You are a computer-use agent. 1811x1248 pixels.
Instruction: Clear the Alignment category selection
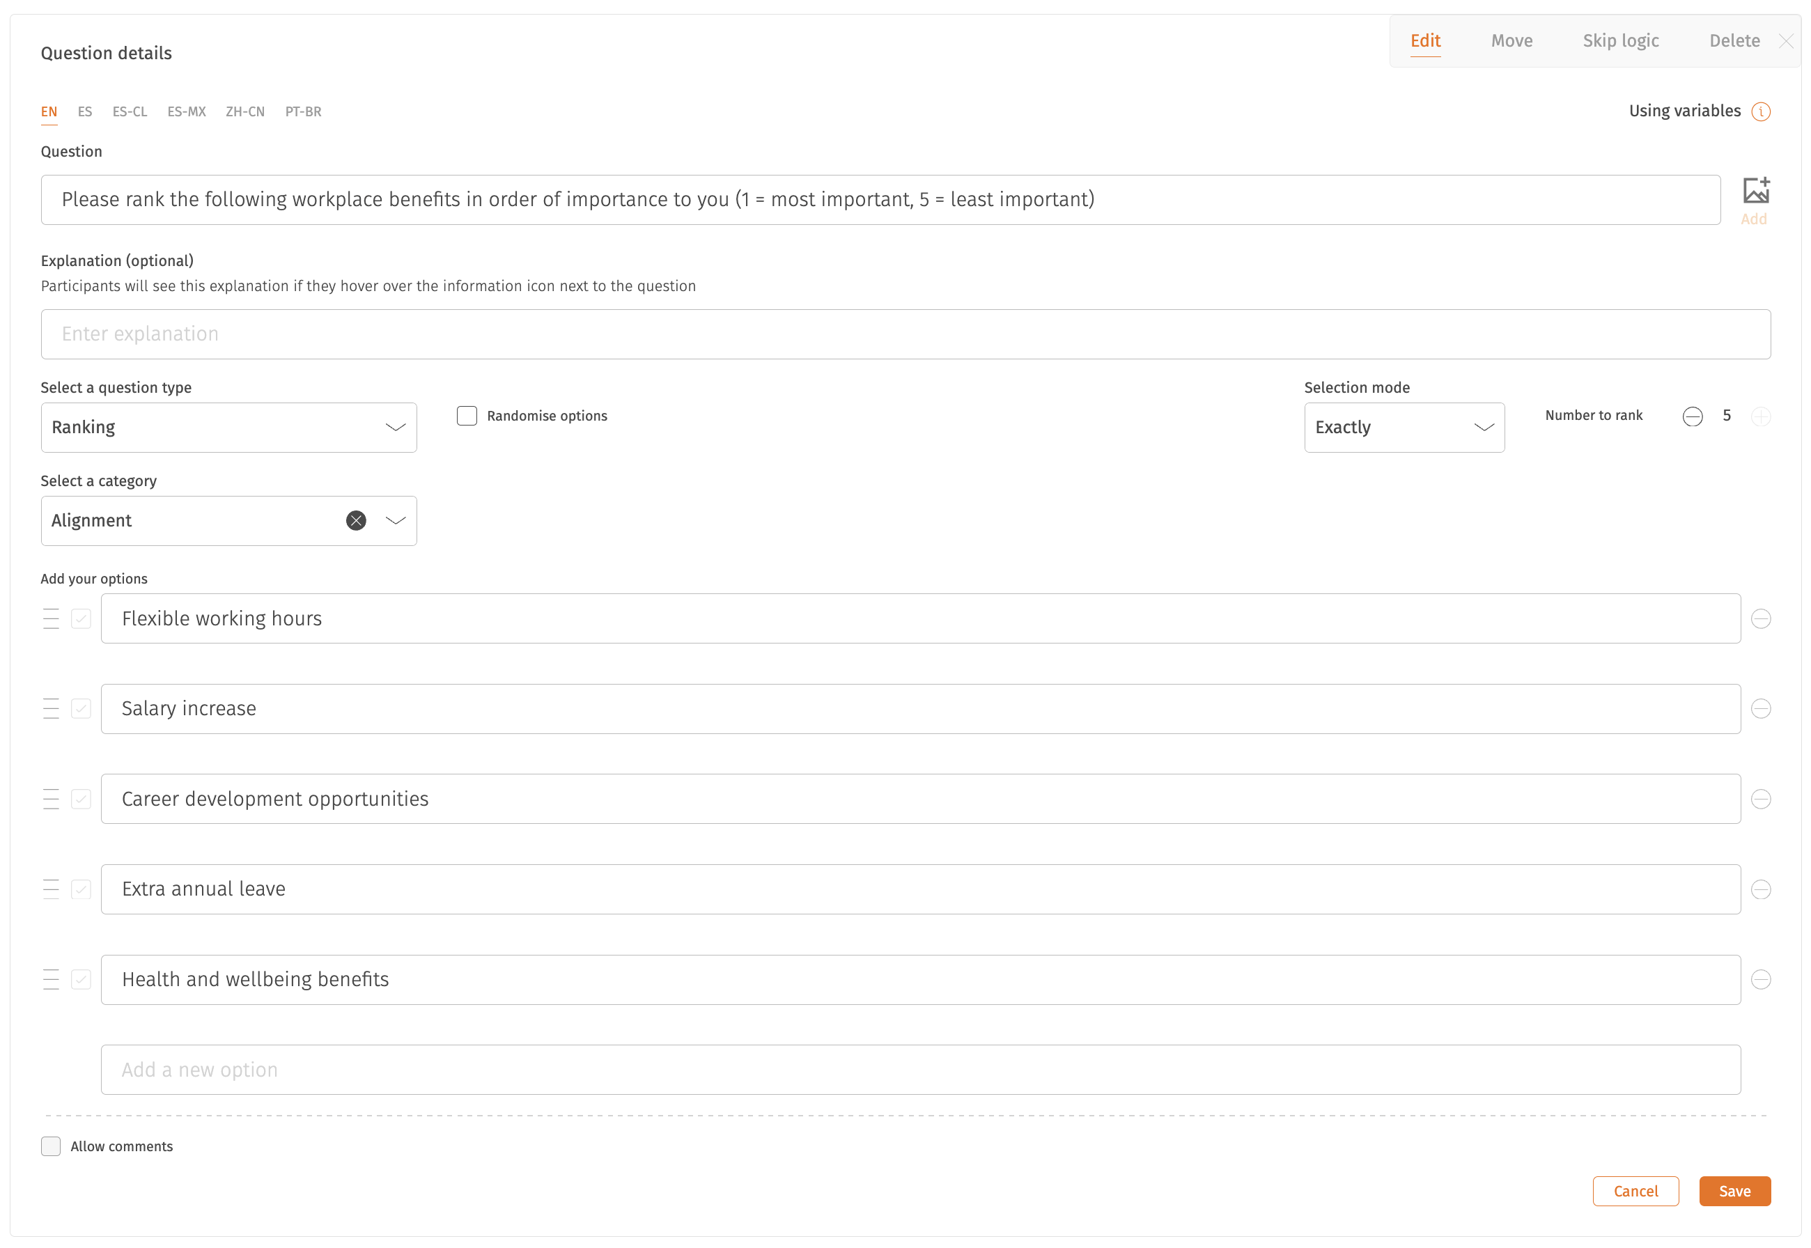356,521
